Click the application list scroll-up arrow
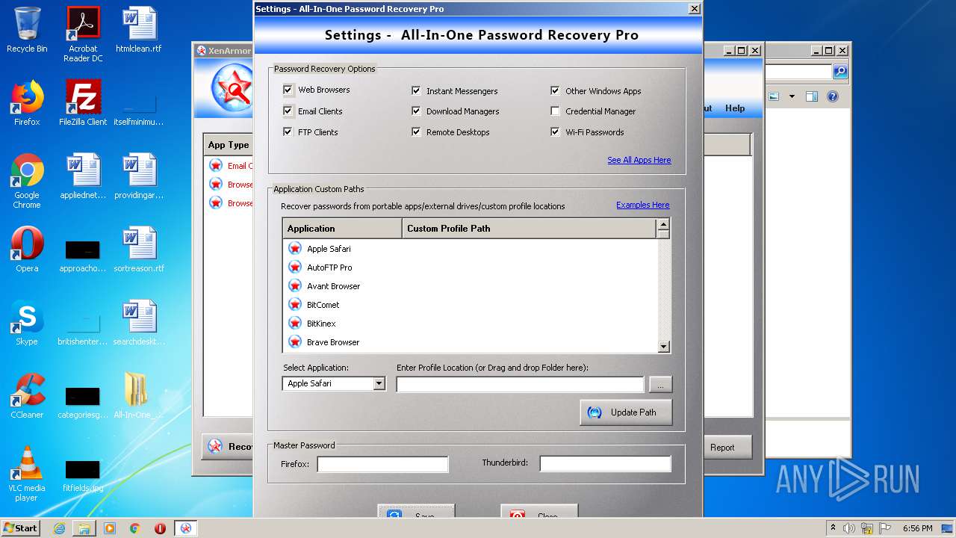Screen dimensions: 956x538 click(x=663, y=226)
